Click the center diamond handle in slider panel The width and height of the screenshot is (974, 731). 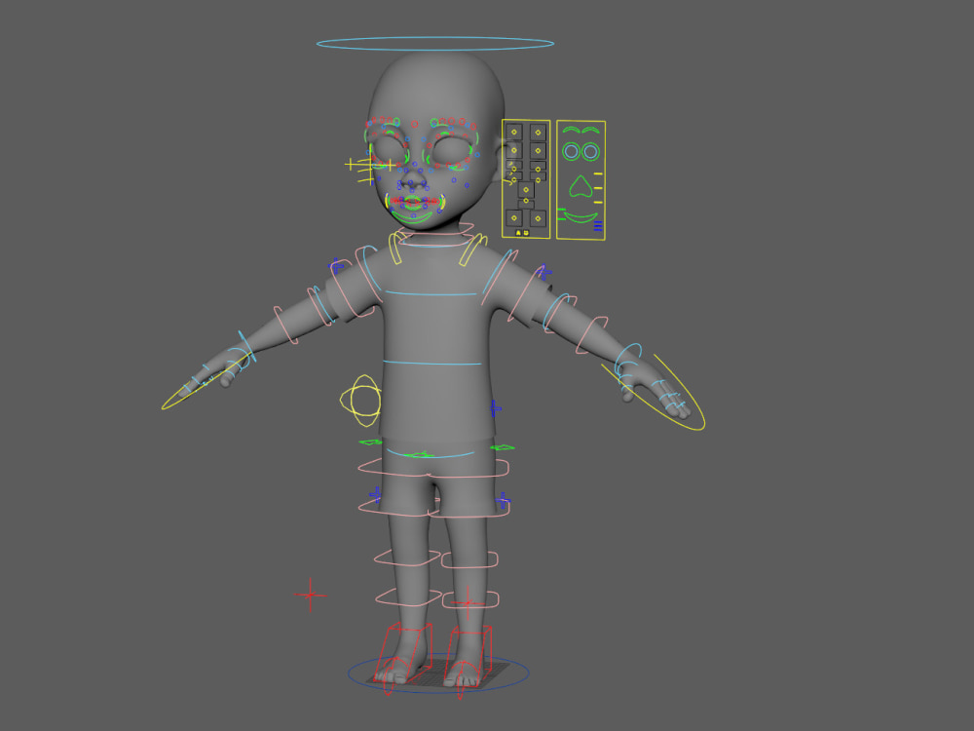[x=526, y=190]
